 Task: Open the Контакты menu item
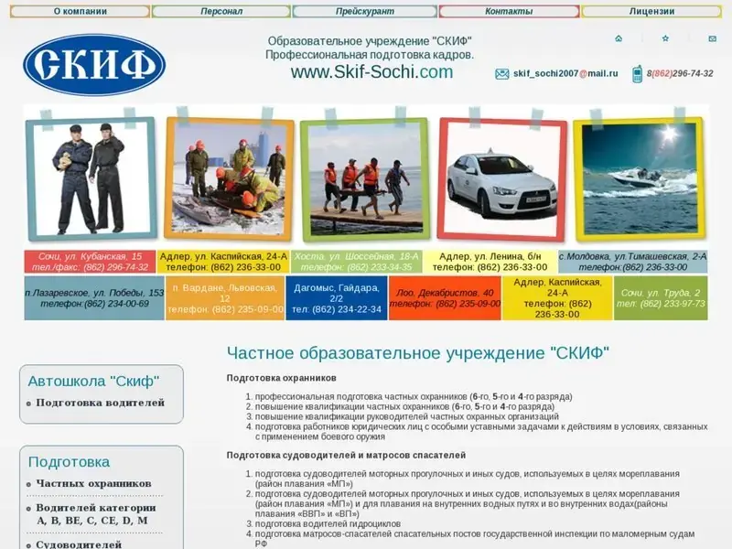[x=509, y=11]
